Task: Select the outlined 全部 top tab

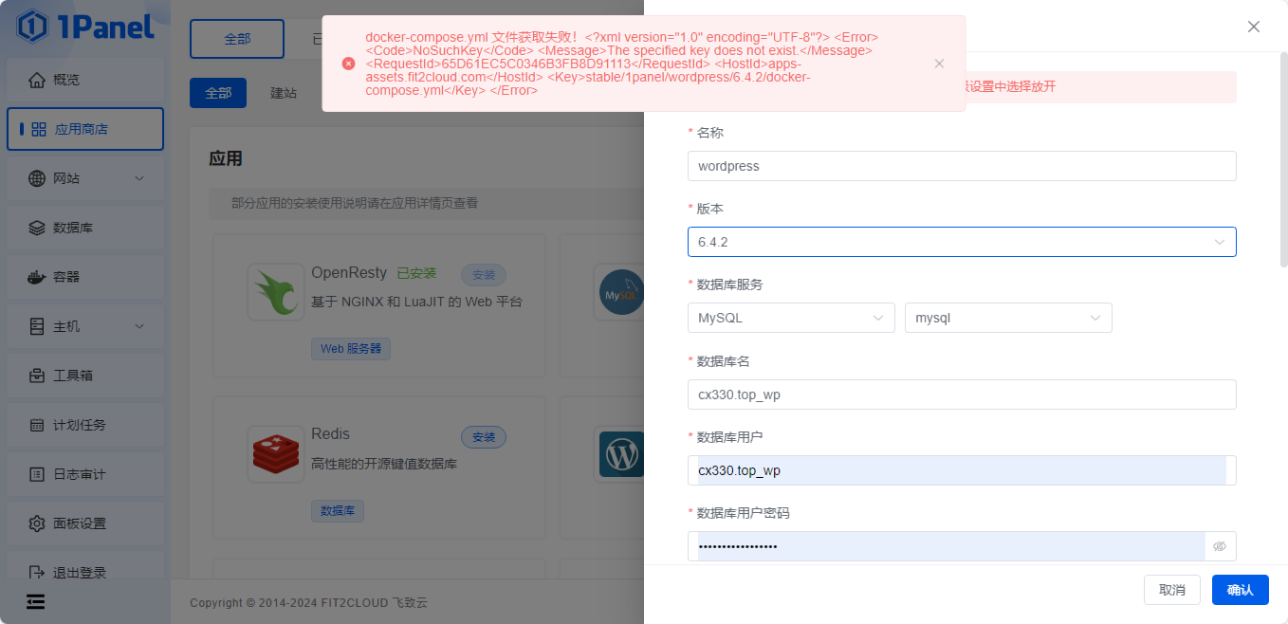Action: (237, 39)
